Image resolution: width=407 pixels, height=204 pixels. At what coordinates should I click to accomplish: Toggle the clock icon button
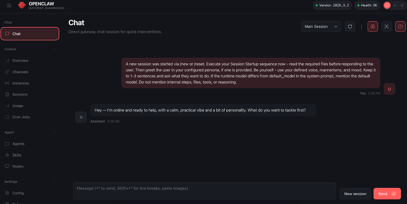[x=400, y=26]
